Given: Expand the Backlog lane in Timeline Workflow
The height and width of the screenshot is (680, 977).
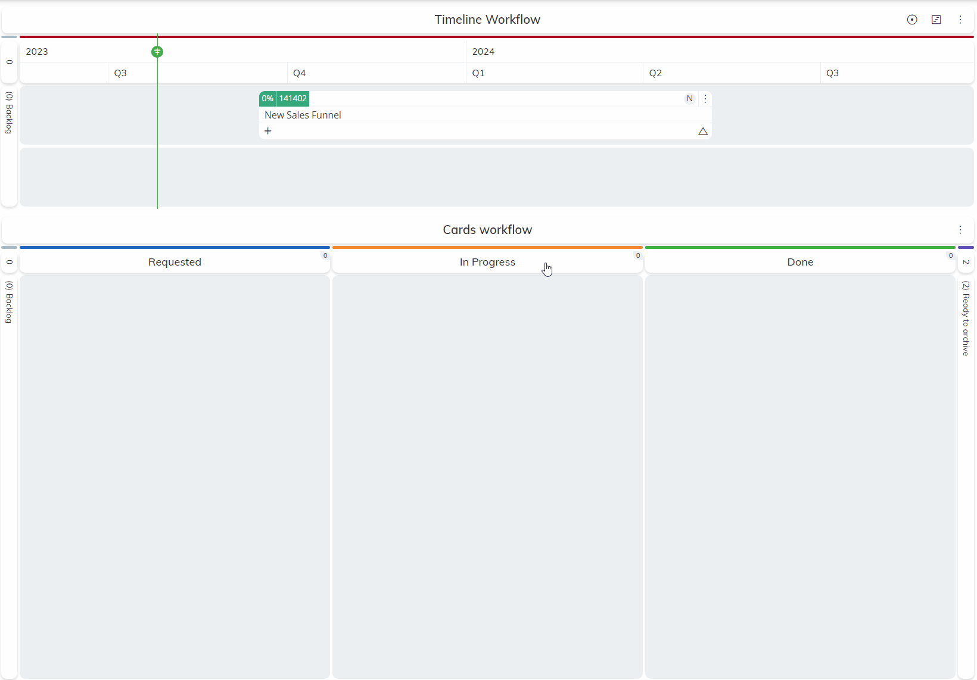Looking at the screenshot, I should (x=9, y=114).
